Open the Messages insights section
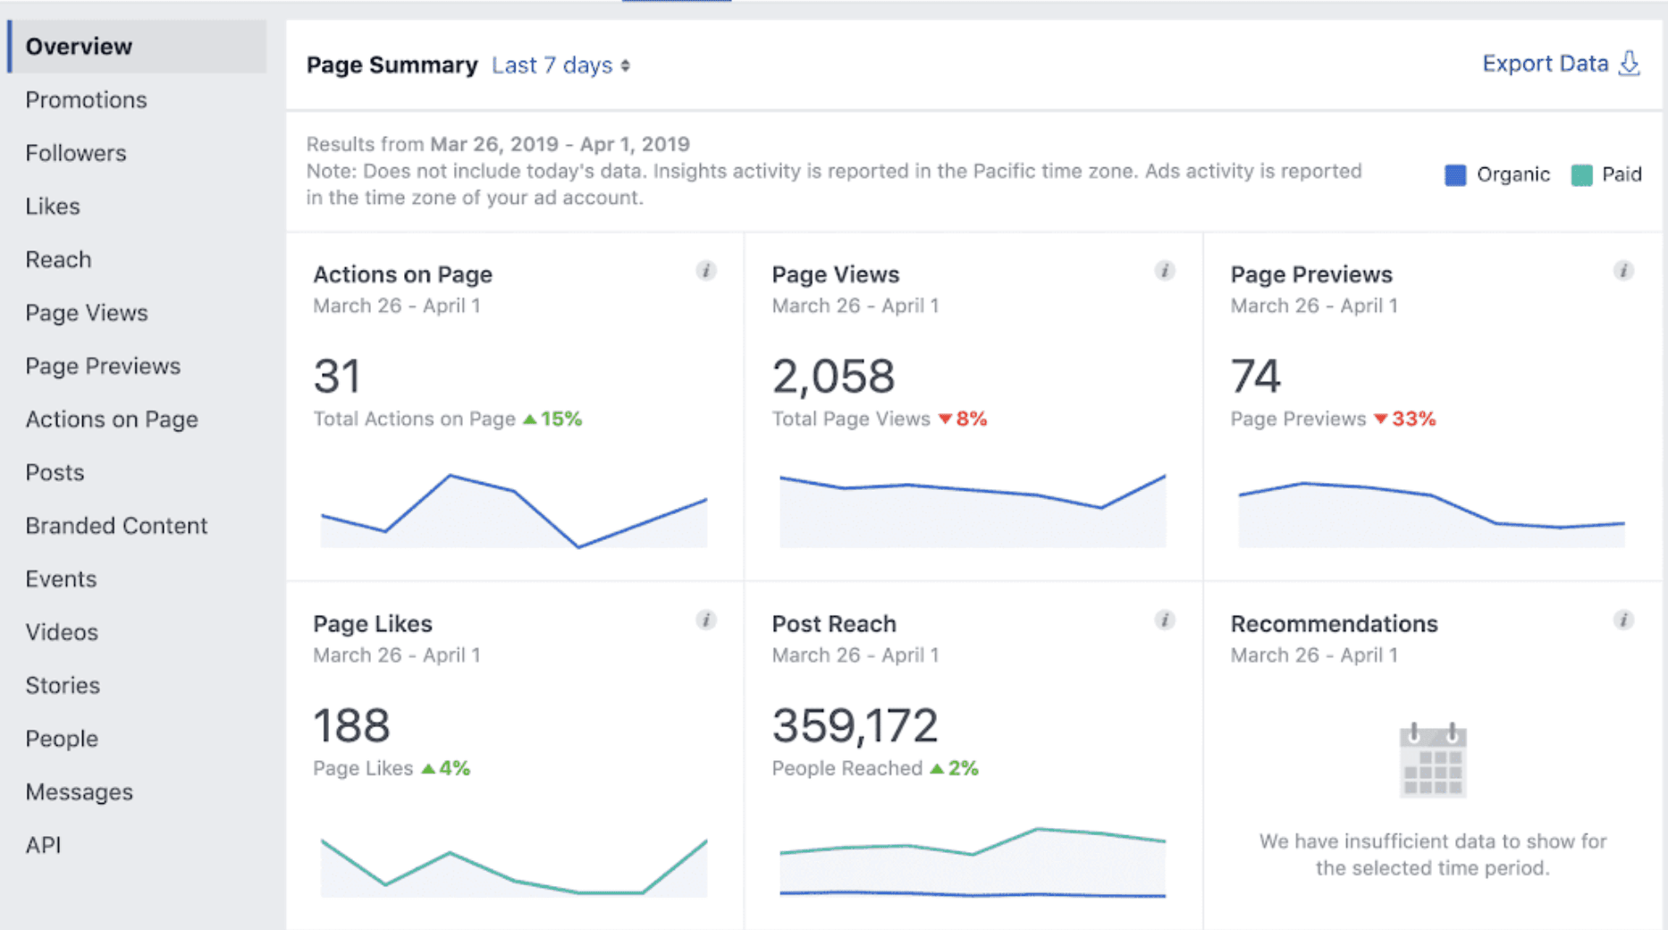This screenshot has width=1668, height=930. [79, 792]
